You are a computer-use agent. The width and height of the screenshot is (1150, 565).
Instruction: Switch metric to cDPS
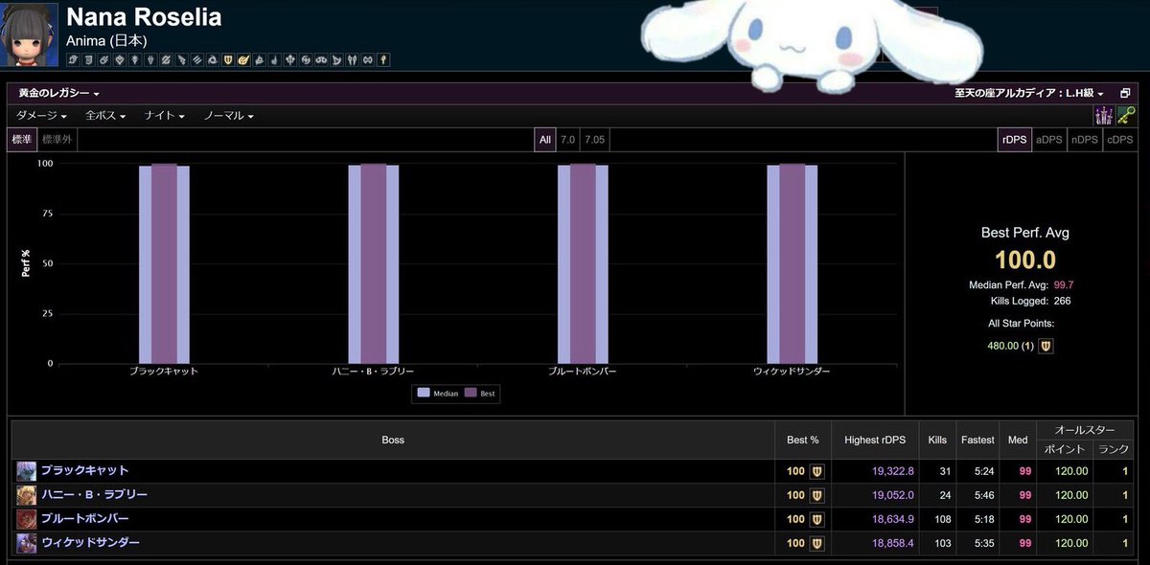tap(1118, 139)
